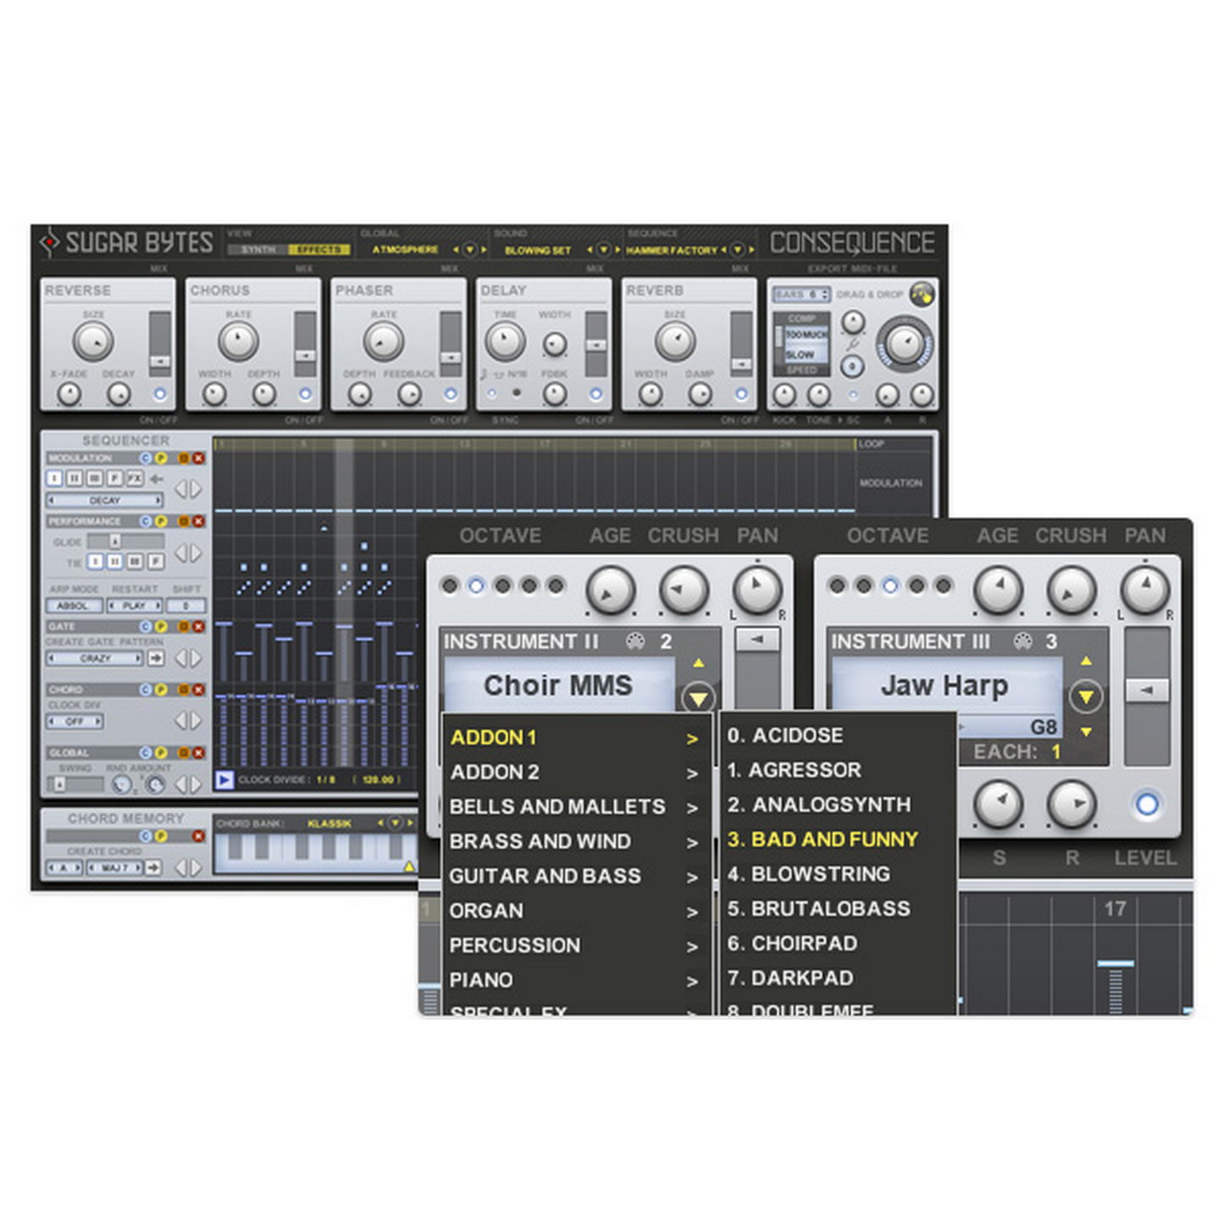This screenshot has width=1224, height=1224.
Task: Enable the Reverb effect on/off button
Action: (741, 395)
